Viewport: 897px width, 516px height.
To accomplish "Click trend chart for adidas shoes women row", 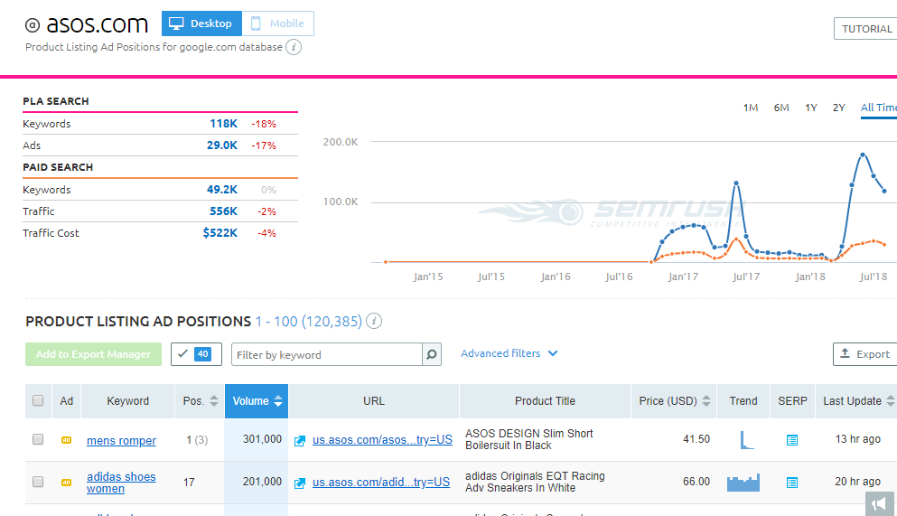I will point(743,483).
